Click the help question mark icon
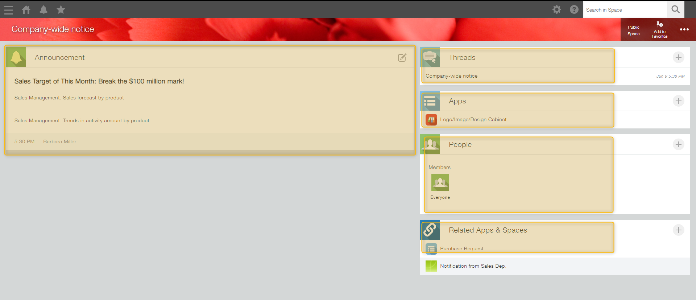Image resolution: width=696 pixels, height=300 pixels. pos(574,10)
